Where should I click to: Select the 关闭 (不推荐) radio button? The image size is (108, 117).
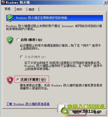(18, 80)
